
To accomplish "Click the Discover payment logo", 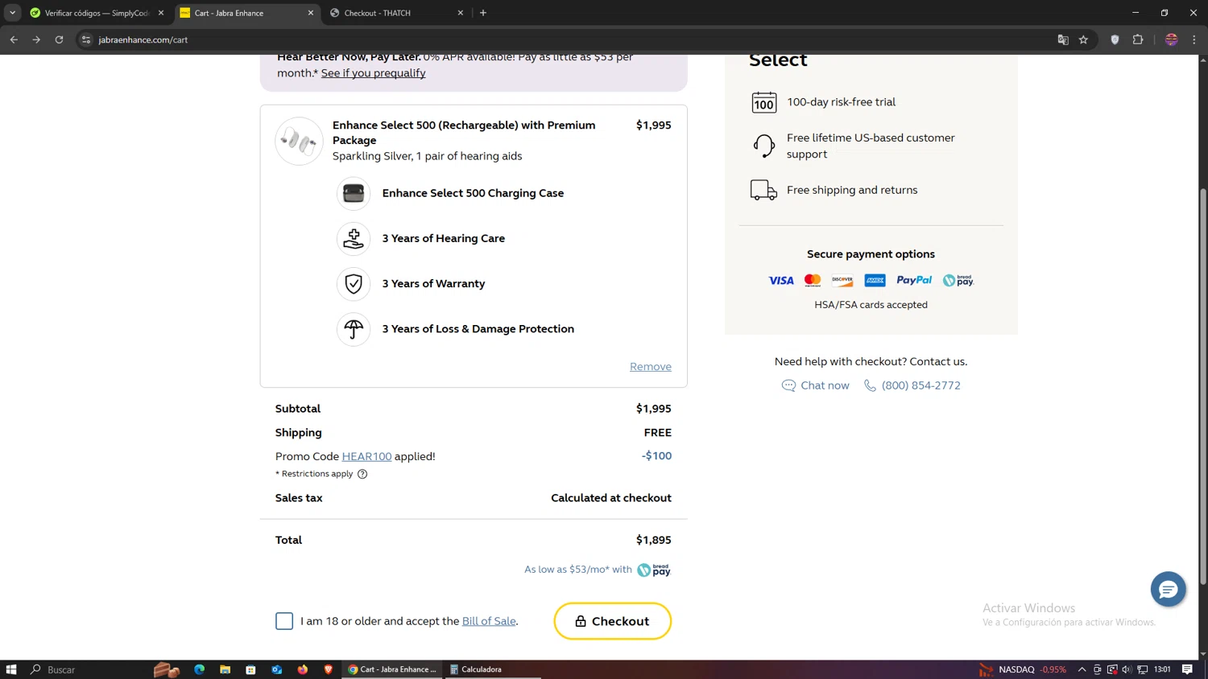I will pos(842,281).
